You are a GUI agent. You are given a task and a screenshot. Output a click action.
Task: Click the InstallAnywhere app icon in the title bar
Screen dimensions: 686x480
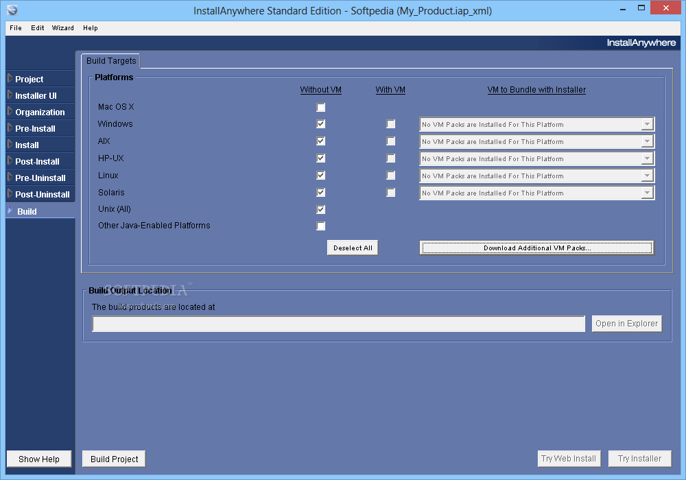coord(12,10)
